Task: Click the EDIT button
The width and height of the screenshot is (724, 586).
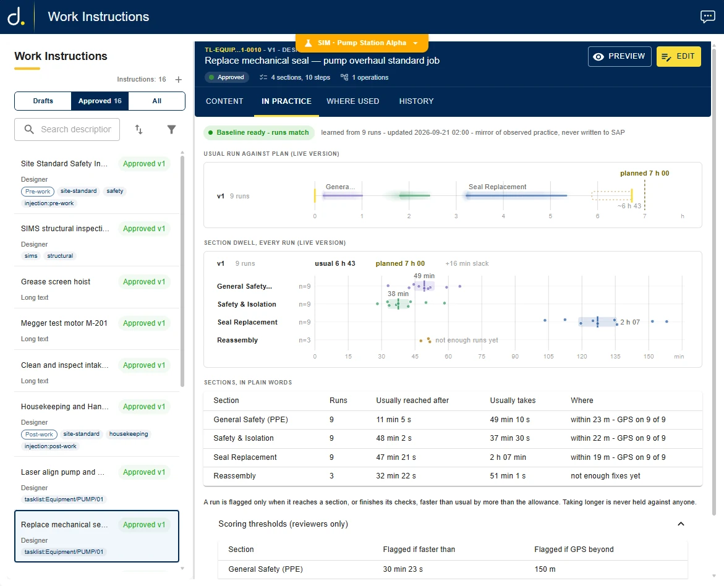Action: 678,56
